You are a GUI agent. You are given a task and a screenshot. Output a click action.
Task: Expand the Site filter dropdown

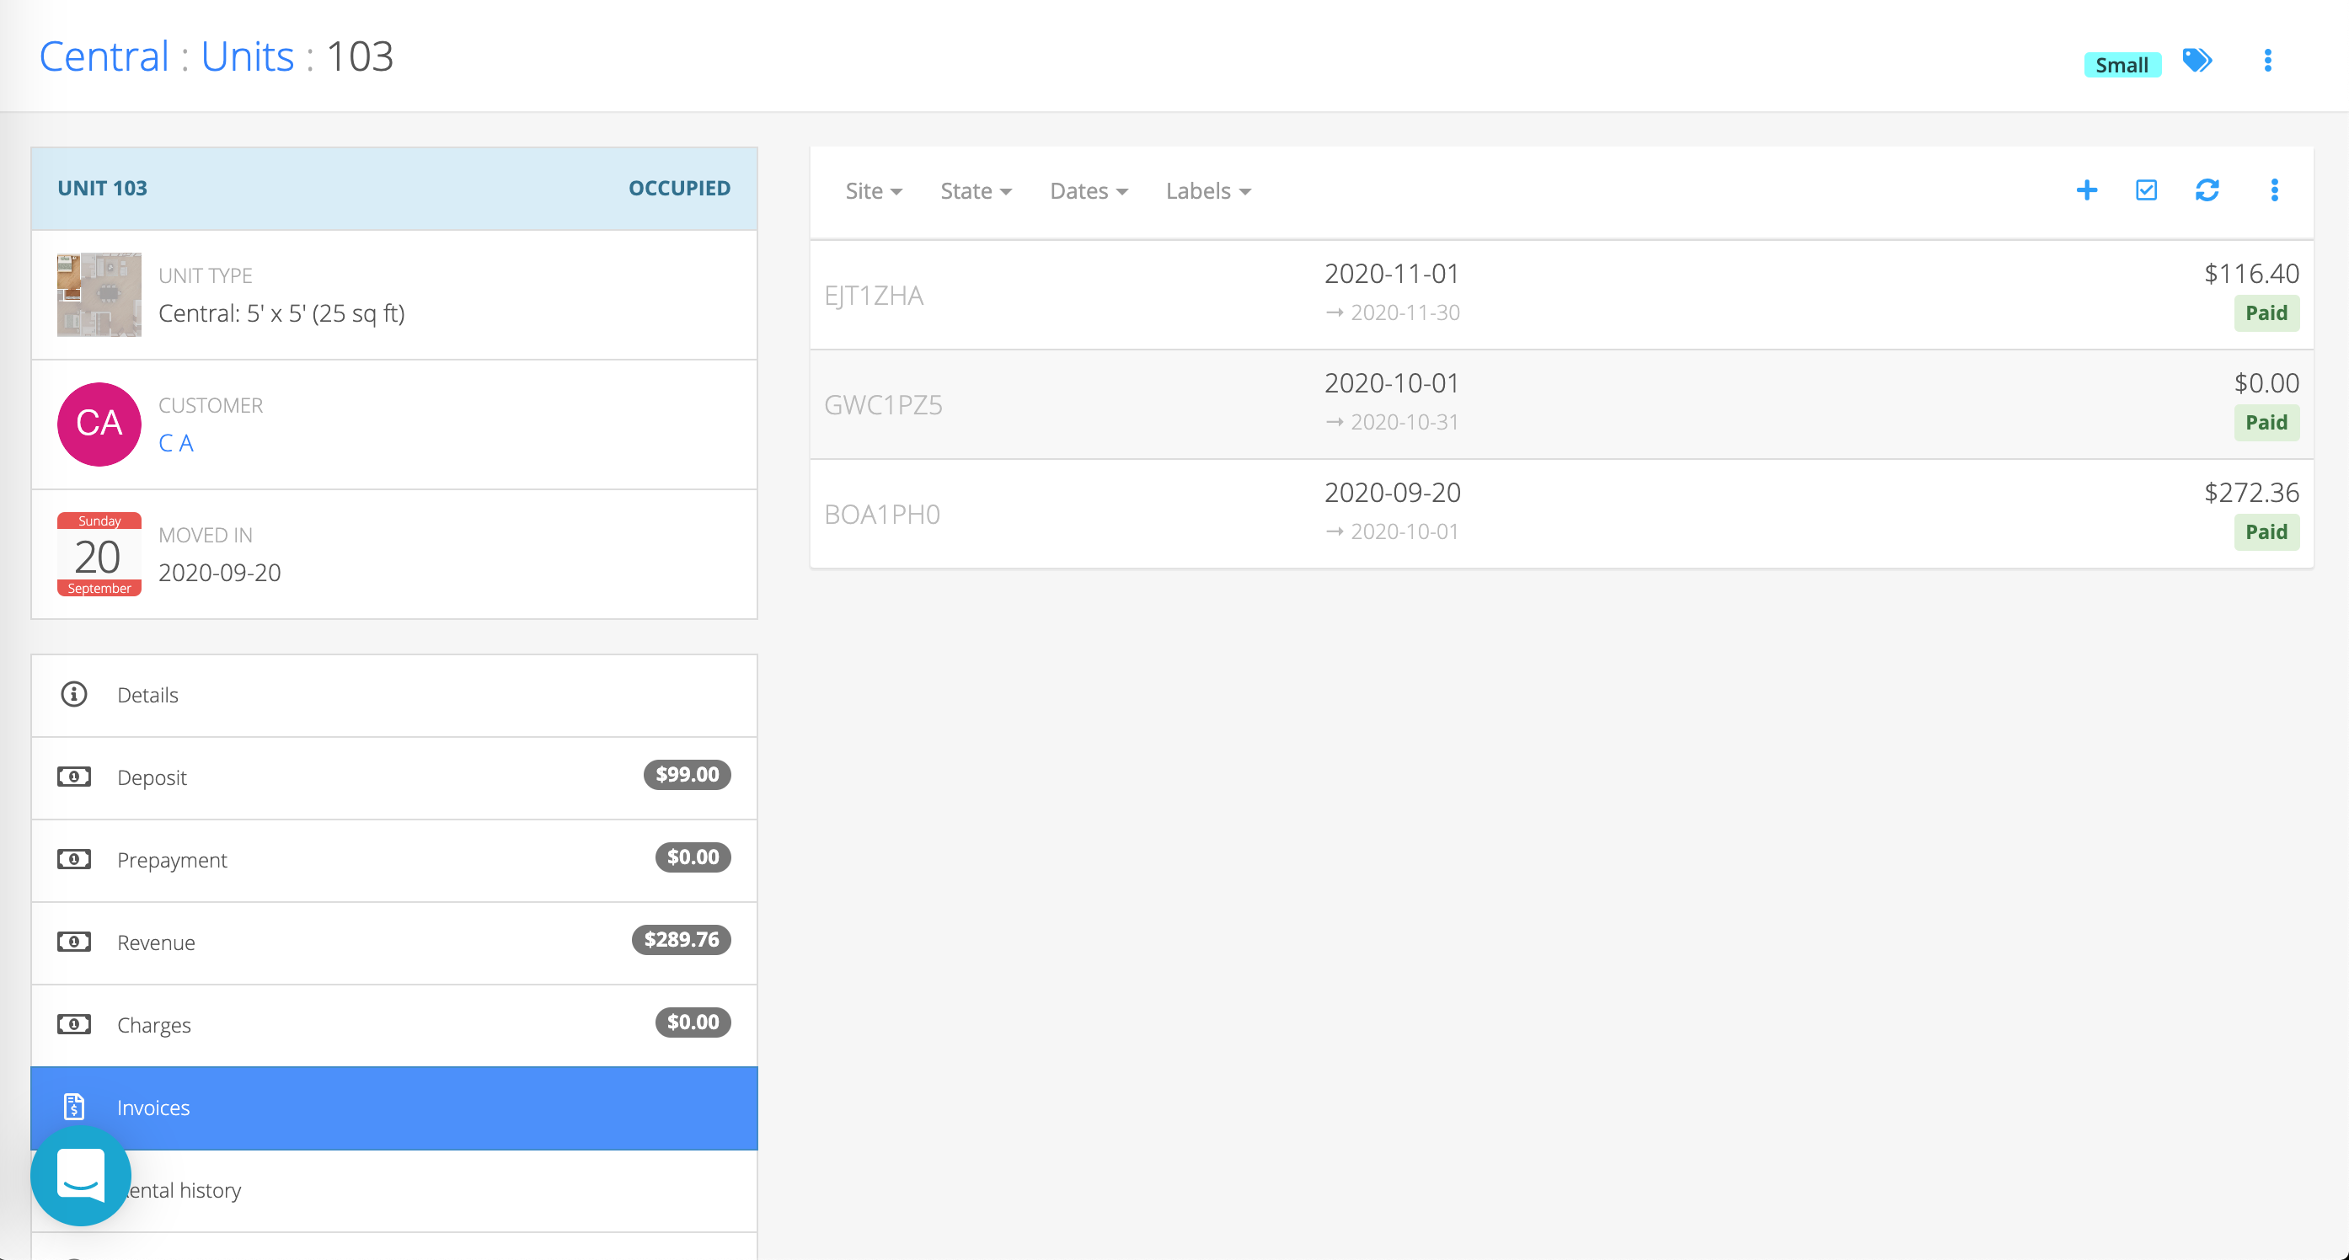(x=873, y=190)
